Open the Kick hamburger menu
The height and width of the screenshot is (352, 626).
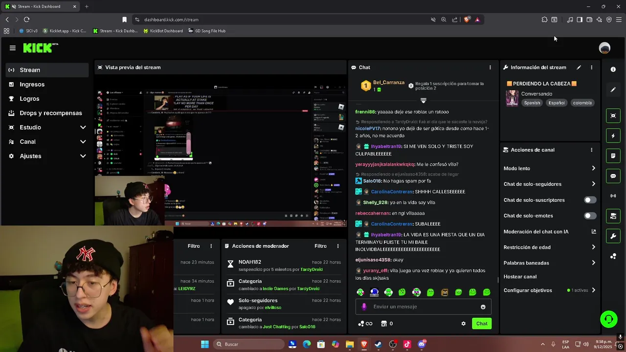[13, 48]
